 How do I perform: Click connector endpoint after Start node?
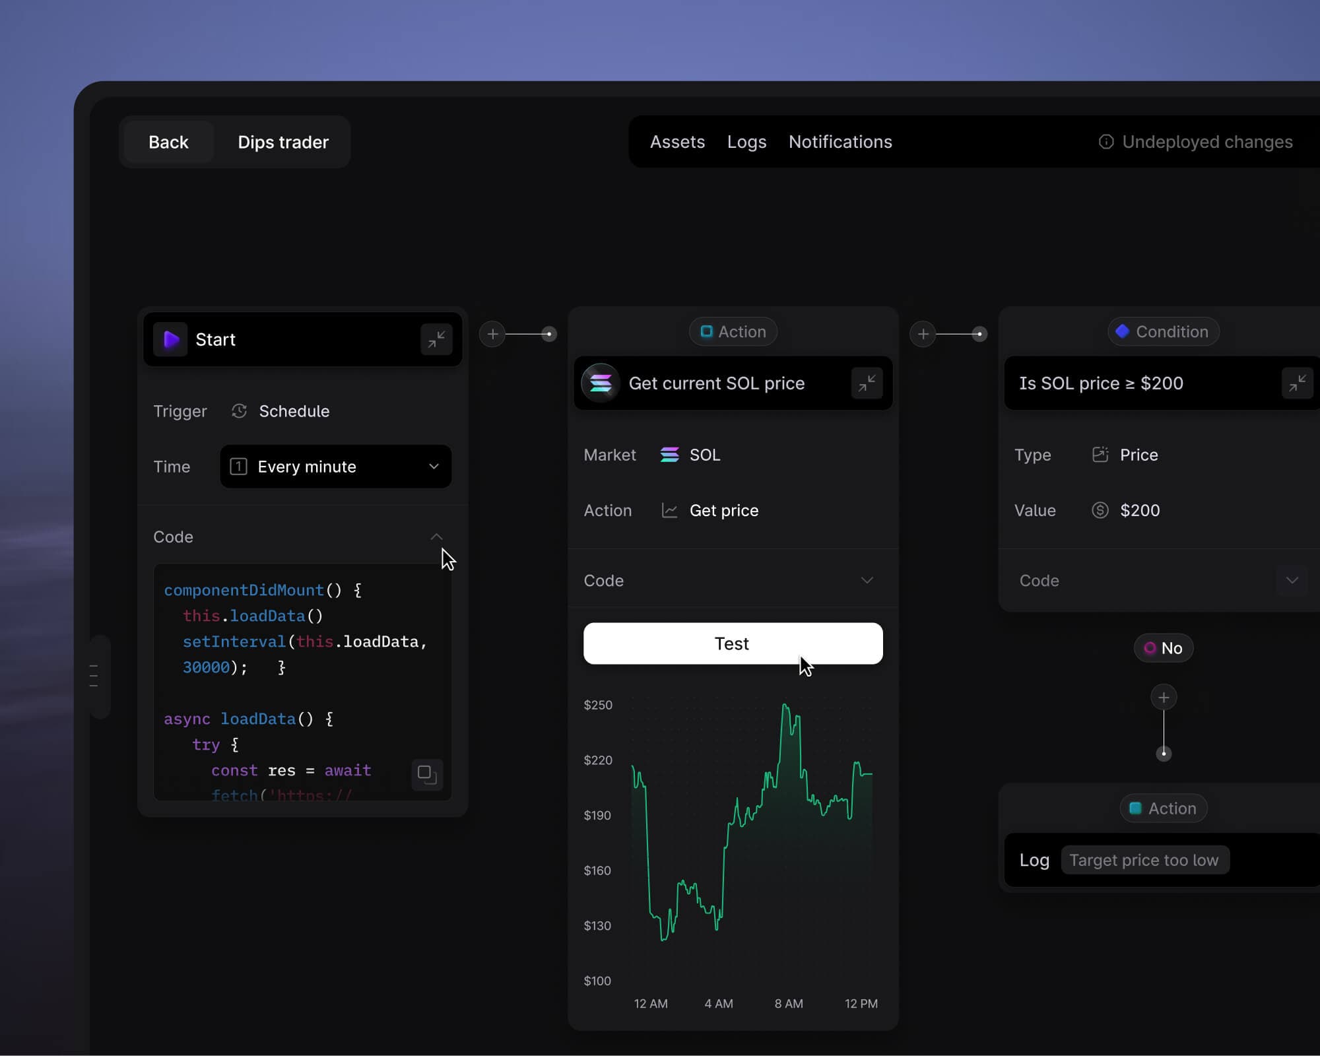tap(549, 334)
